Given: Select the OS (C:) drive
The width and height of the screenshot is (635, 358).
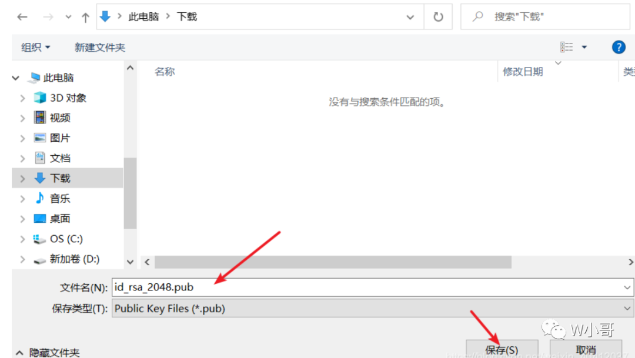Looking at the screenshot, I should pyautogui.click(x=66, y=239).
